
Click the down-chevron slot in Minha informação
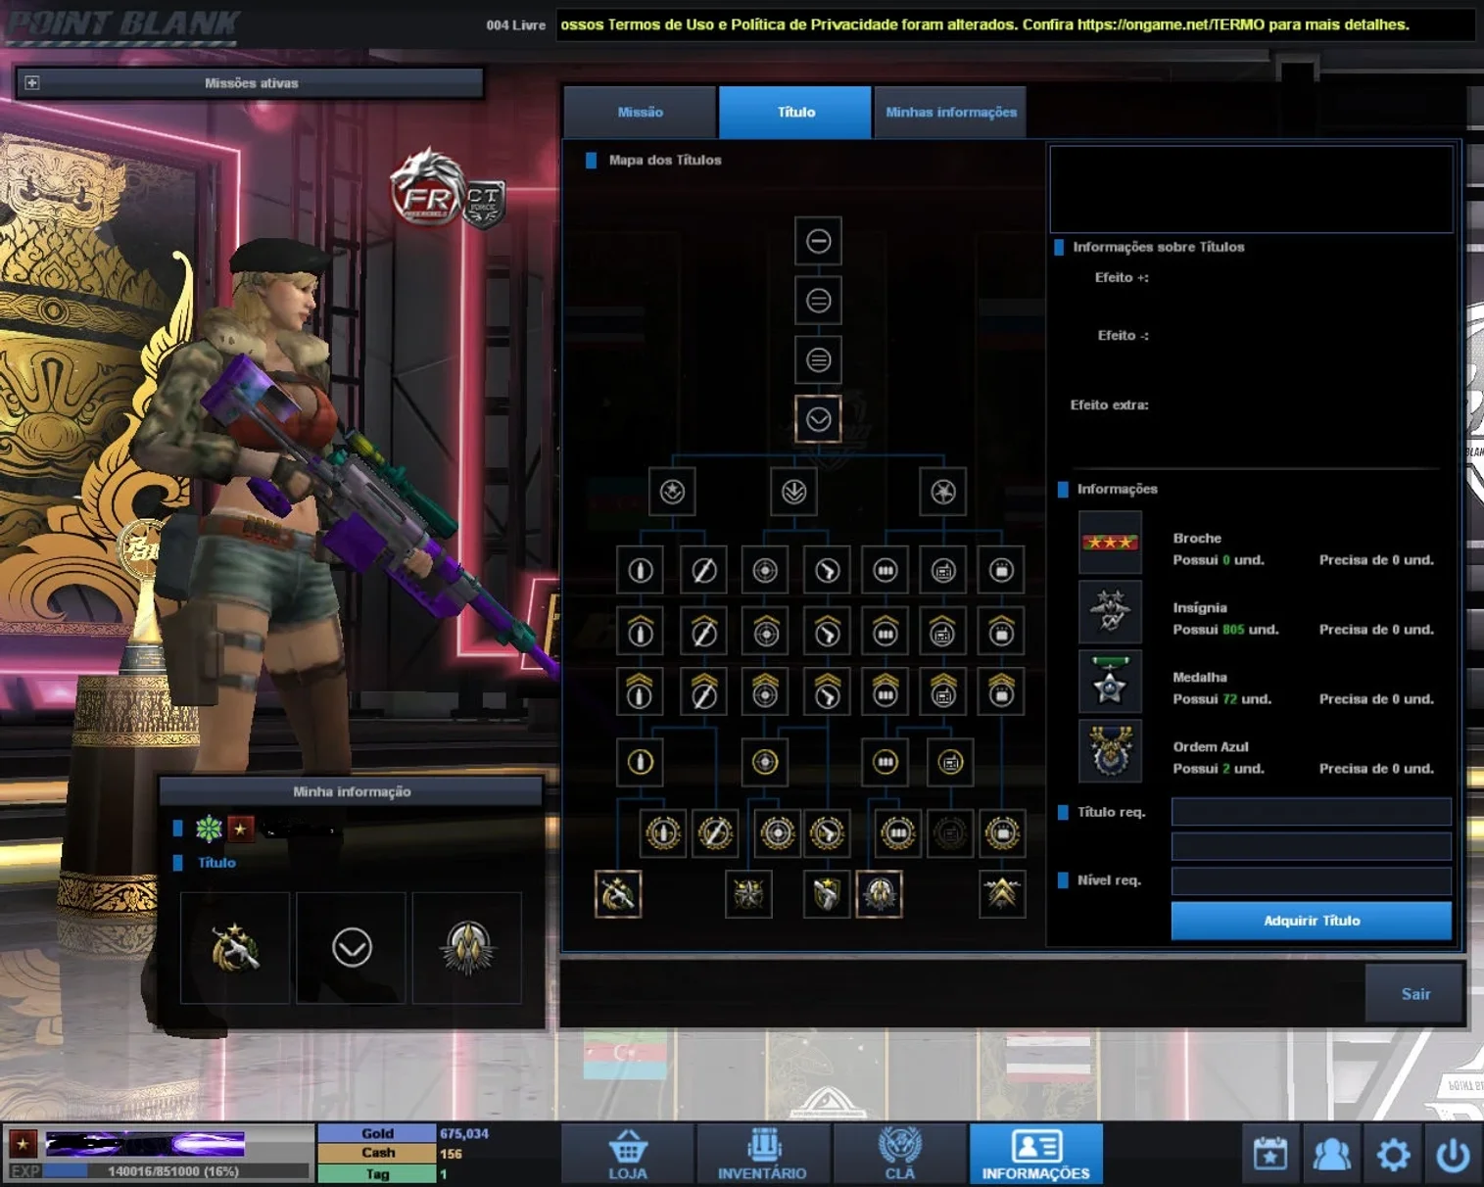pyautogui.click(x=352, y=948)
